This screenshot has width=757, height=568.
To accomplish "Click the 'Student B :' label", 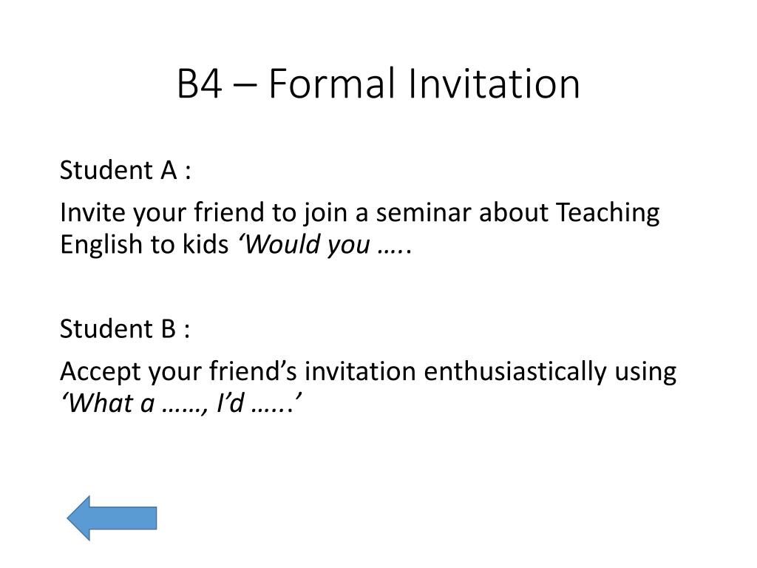I will [125, 328].
